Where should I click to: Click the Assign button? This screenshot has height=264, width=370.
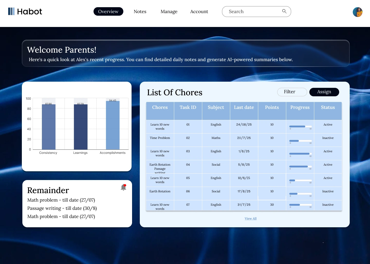click(324, 92)
